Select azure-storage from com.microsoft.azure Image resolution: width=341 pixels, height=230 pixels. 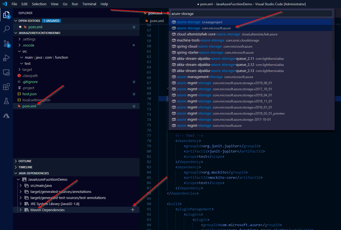click(203, 28)
